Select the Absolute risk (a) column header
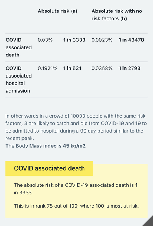Image resolution: width=153 pixels, height=226 pixels. click(58, 11)
